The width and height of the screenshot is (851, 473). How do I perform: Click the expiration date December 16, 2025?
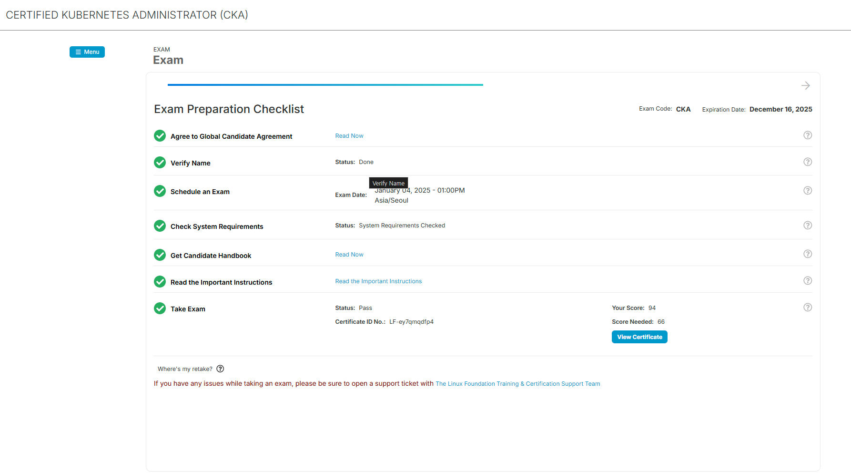(x=780, y=109)
